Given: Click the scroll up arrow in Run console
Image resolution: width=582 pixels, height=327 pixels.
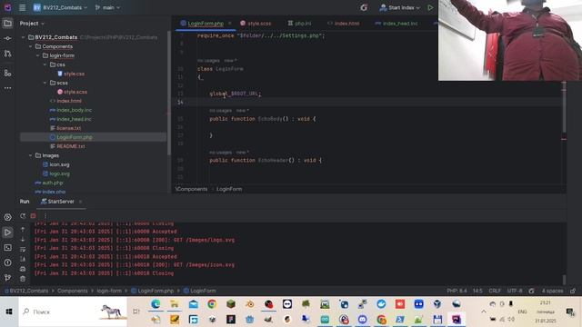Looking at the screenshot, I should [x=23, y=230].
